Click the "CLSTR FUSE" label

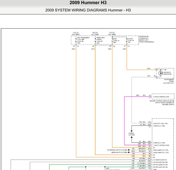click(131, 39)
